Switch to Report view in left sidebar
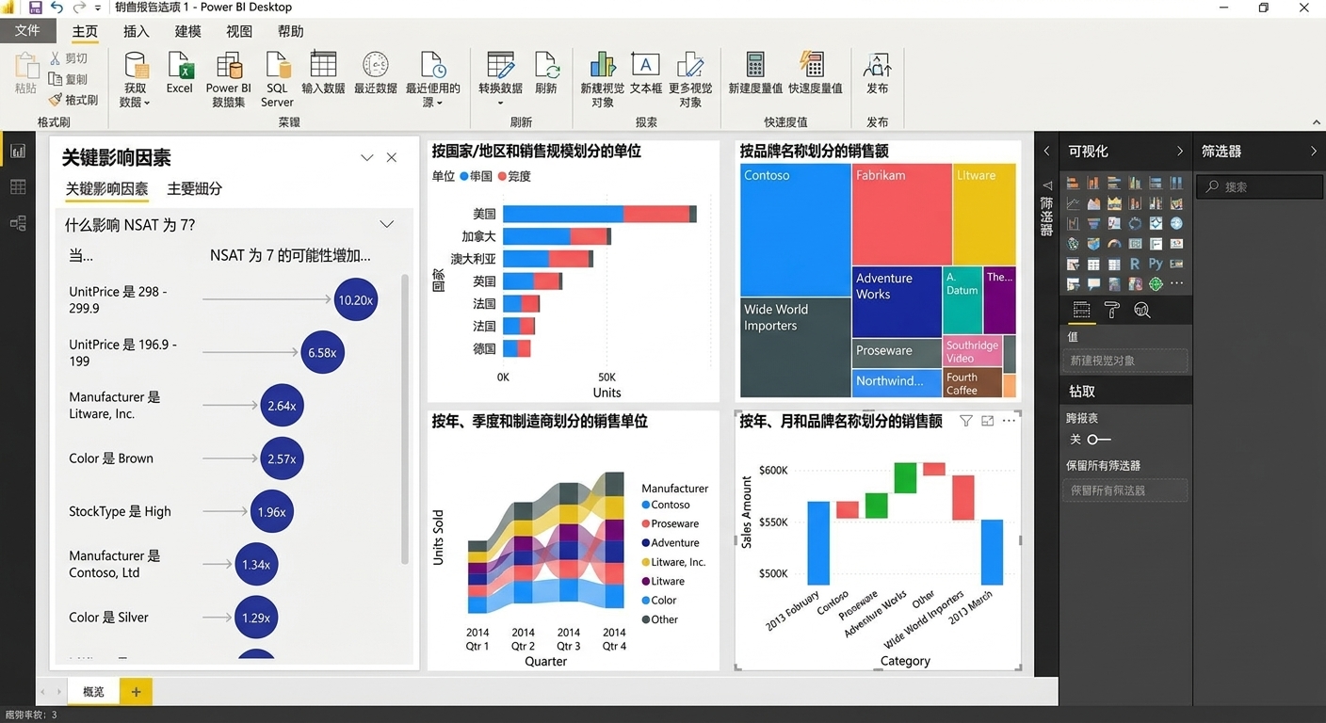The width and height of the screenshot is (1326, 723). pos(18,152)
